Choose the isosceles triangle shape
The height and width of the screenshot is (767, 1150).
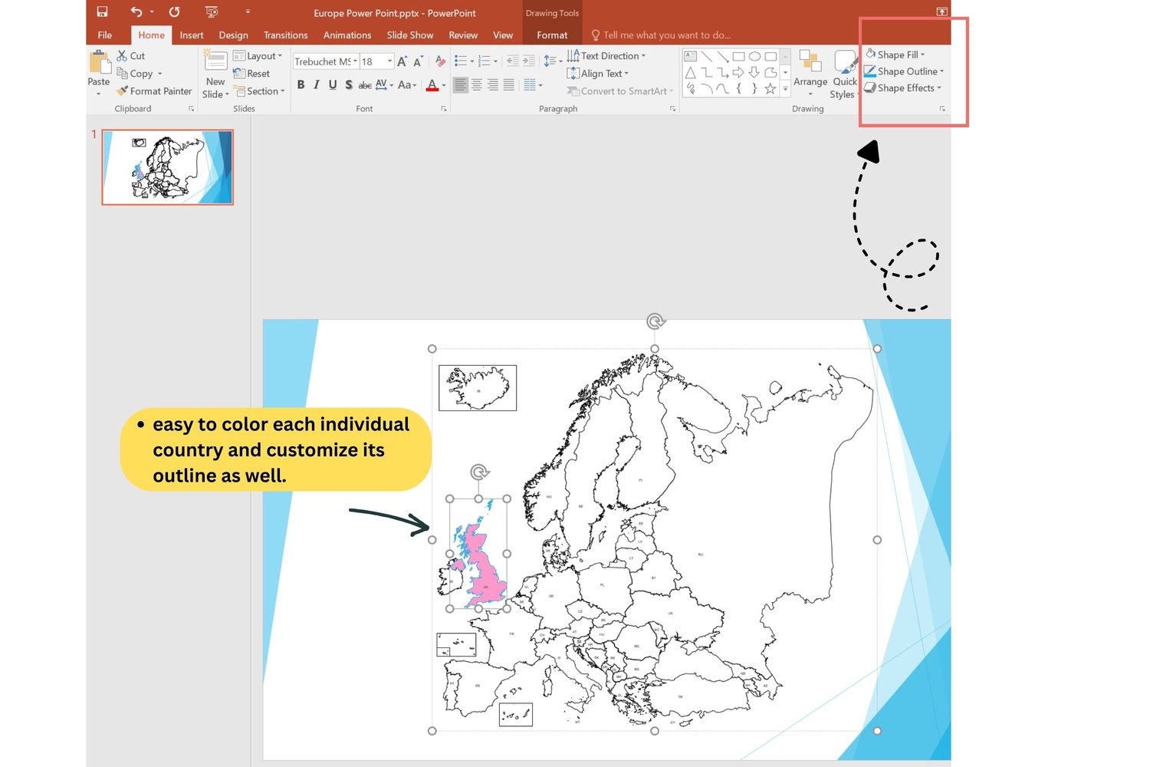[x=690, y=72]
